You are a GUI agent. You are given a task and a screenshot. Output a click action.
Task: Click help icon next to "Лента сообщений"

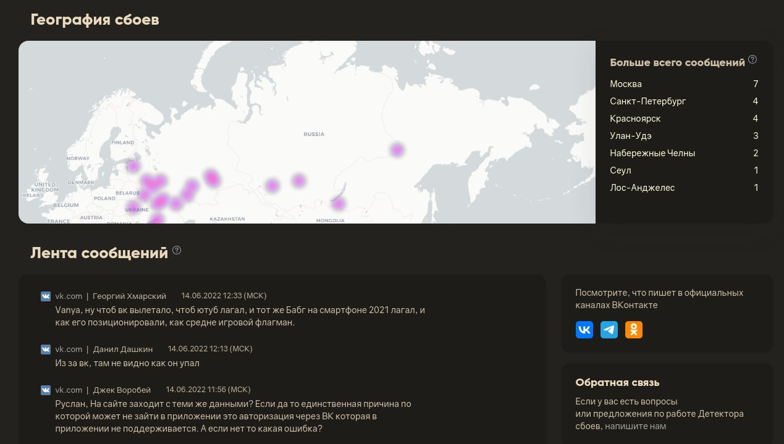click(177, 250)
